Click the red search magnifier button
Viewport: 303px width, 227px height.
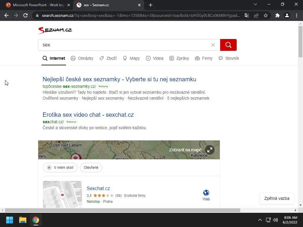pyautogui.click(x=228, y=45)
